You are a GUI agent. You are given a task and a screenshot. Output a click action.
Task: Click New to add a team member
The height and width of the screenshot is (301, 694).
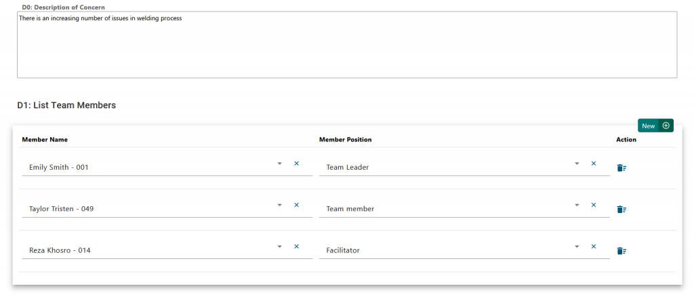(655, 126)
